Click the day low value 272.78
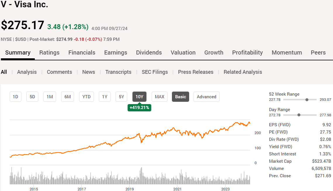 (x=275, y=115)
